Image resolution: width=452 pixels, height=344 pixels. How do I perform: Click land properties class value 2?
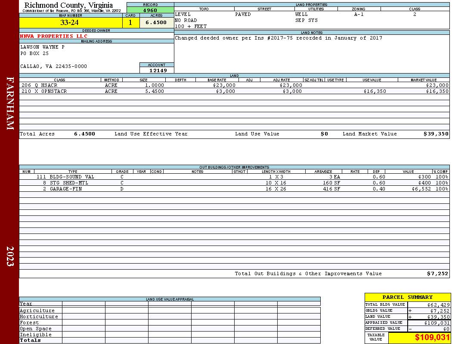point(415,14)
